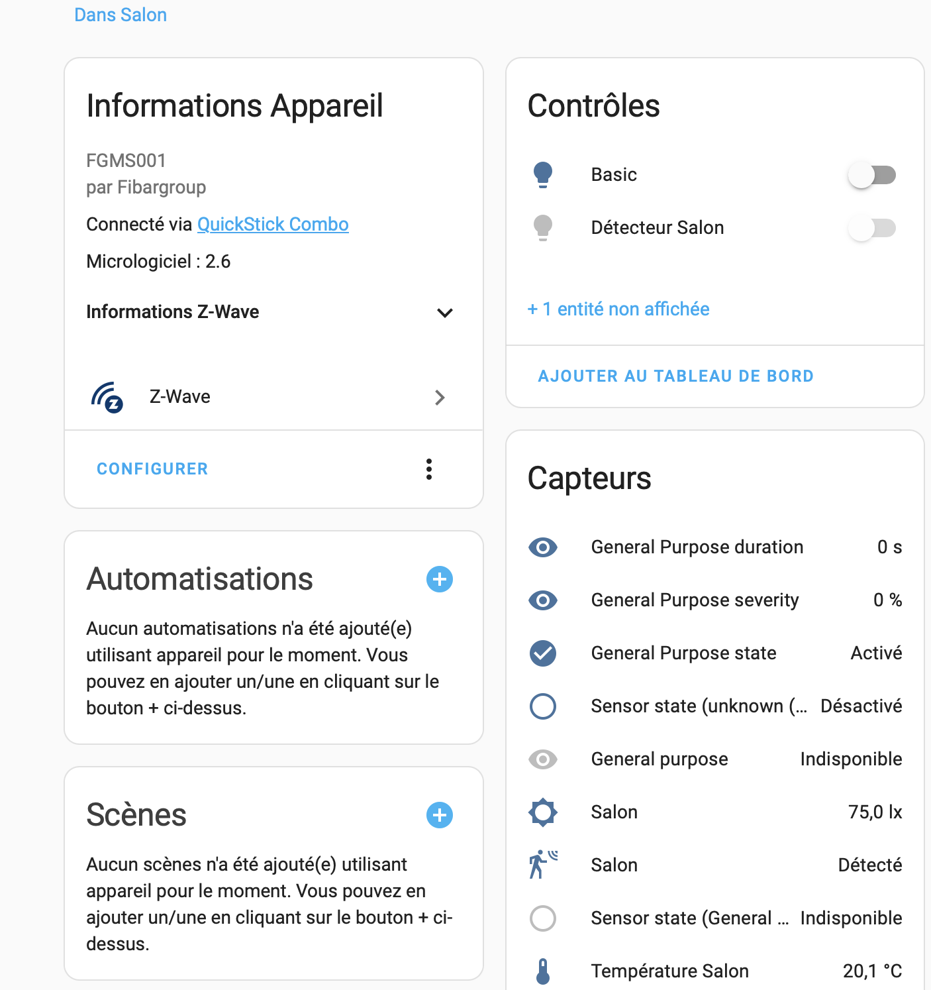Add an automation with the plus icon
Screen dimensions: 931x990
point(440,579)
